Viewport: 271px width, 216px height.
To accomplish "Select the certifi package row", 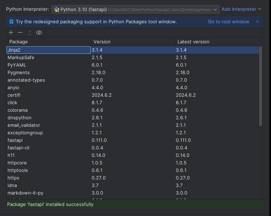I will [x=133, y=95].
